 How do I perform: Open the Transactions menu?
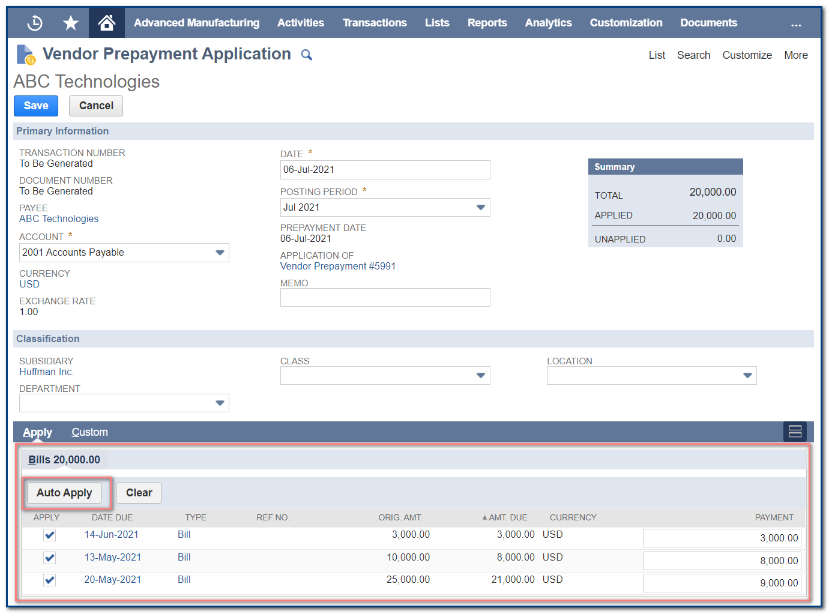pos(375,23)
